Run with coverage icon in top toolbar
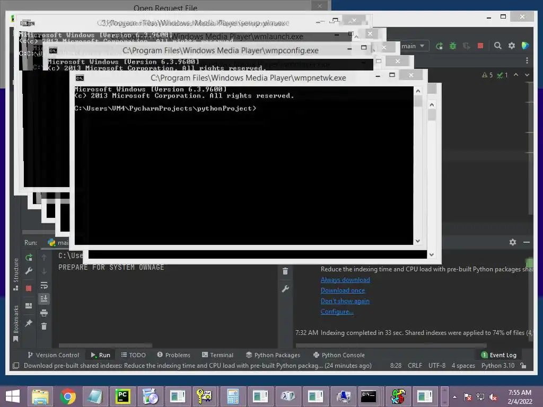The width and height of the screenshot is (543, 407). (467, 46)
